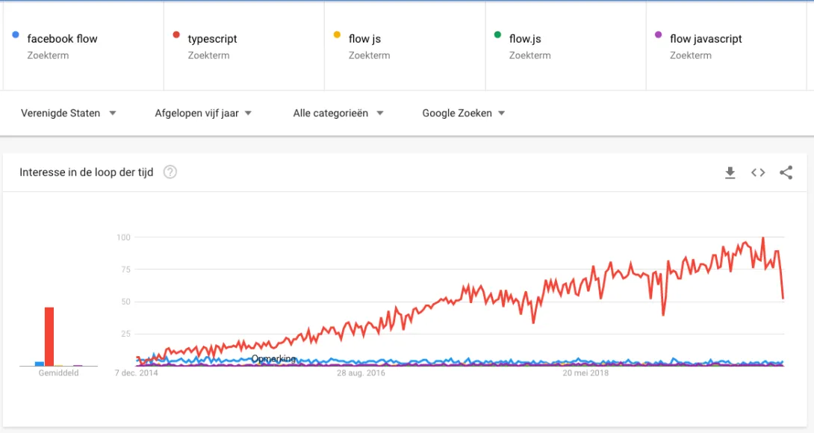Select the typescript search term card
This screenshot has height=433, width=814.
[x=244, y=45]
